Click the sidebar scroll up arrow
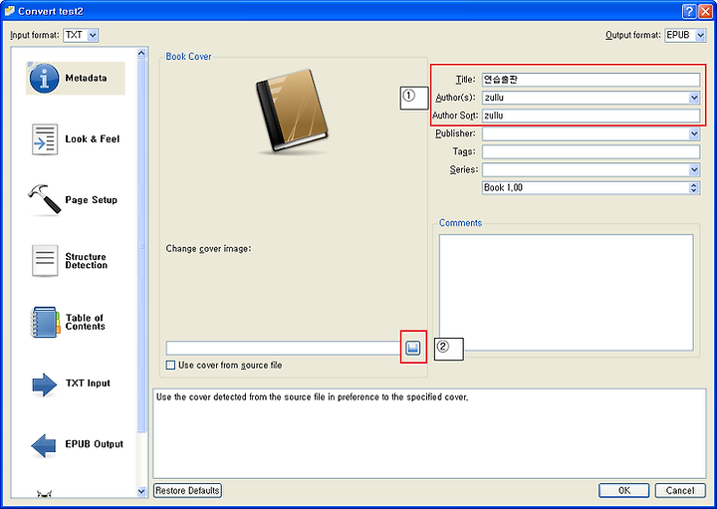The image size is (717, 509). pyautogui.click(x=141, y=53)
